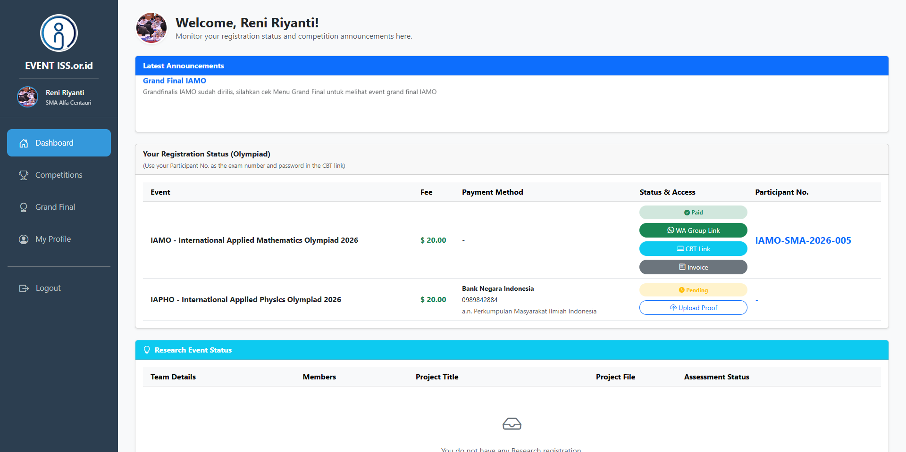Viewport: 906px width, 452px height.
Task: Click the SMA Alfa Centauri school label
Action: 68,103
